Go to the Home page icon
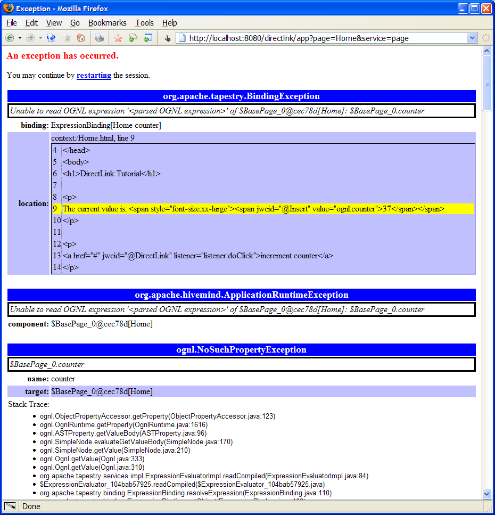495x515 pixels. pyautogui.click(x=81, y=38)
